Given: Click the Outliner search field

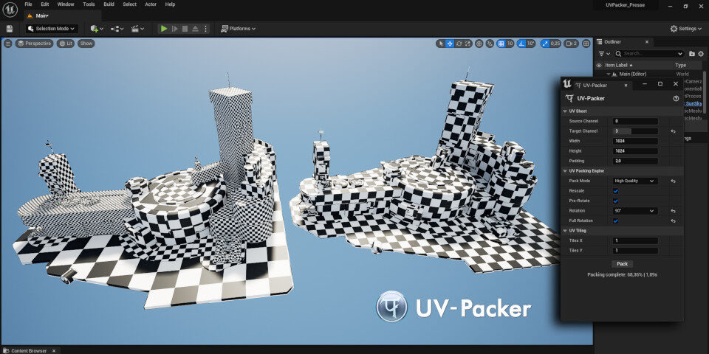Looking at the screenshot, I should tap(649, 54).
